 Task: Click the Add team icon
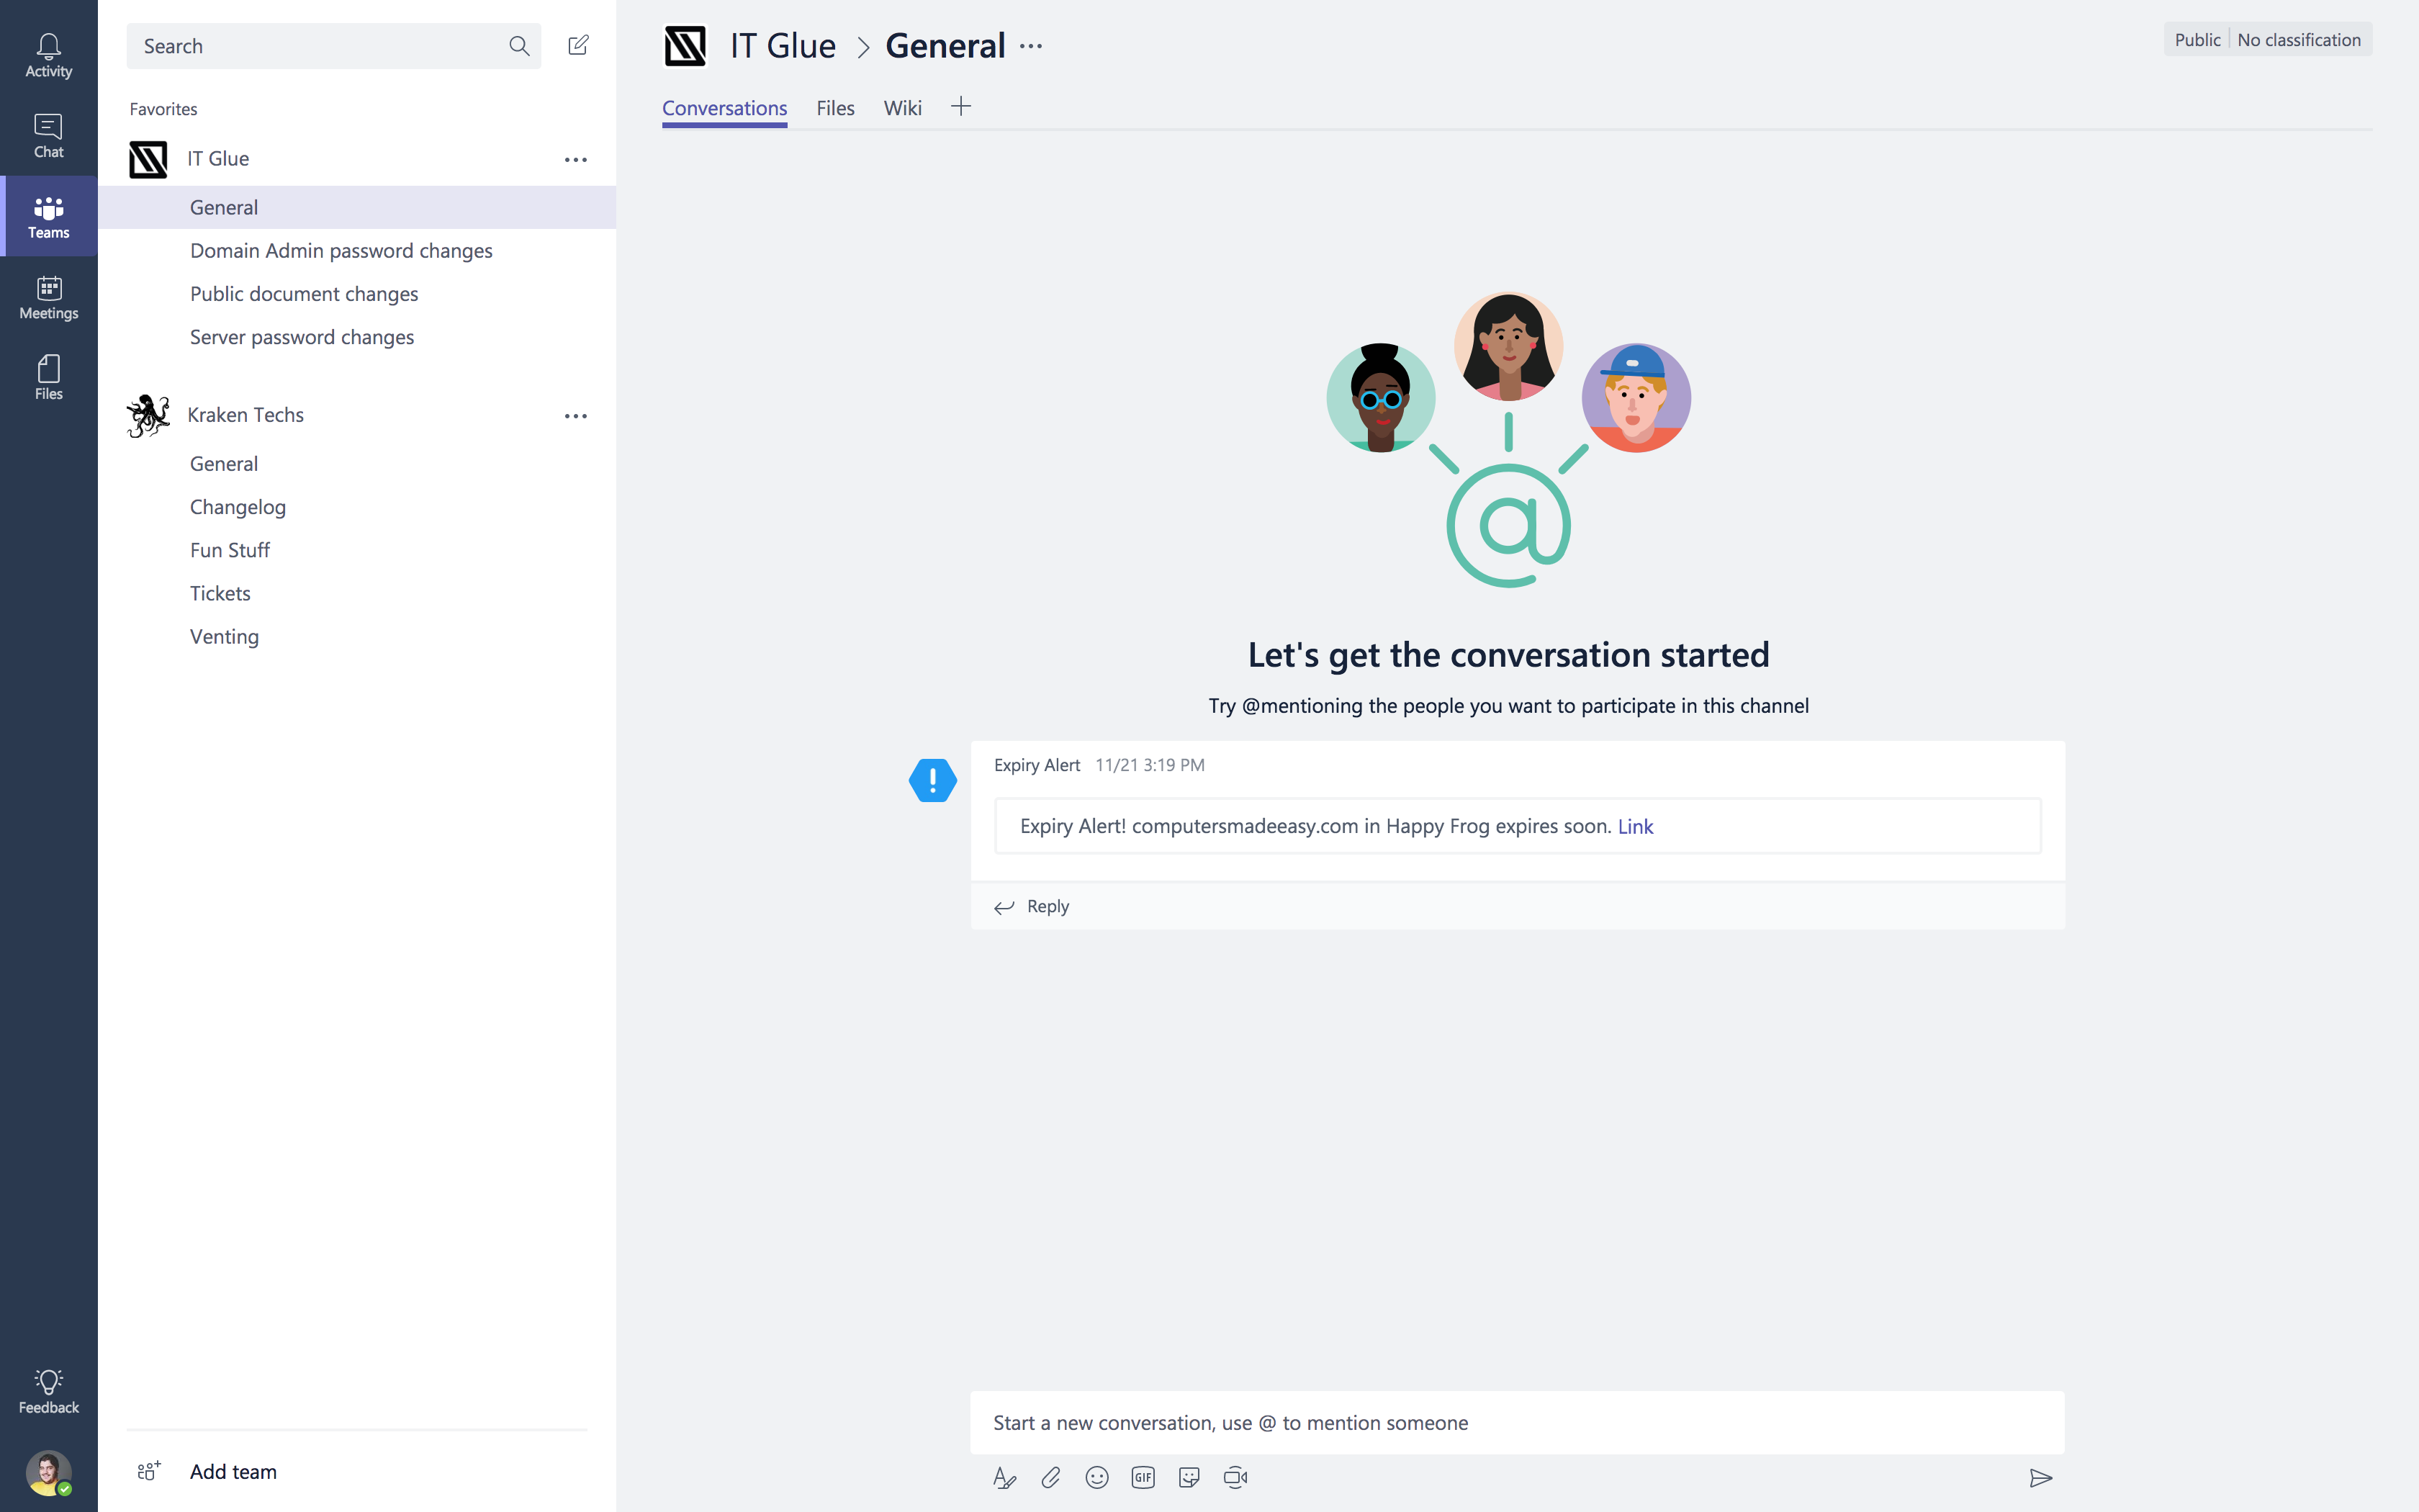point(148,1471)
